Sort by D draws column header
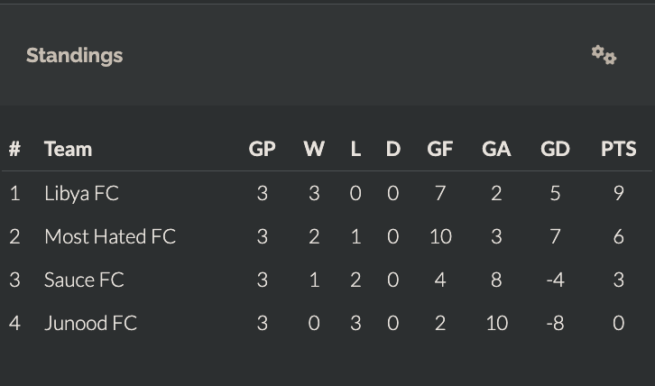This screenshot has height=386, width=655. click(x=393, y=149)
